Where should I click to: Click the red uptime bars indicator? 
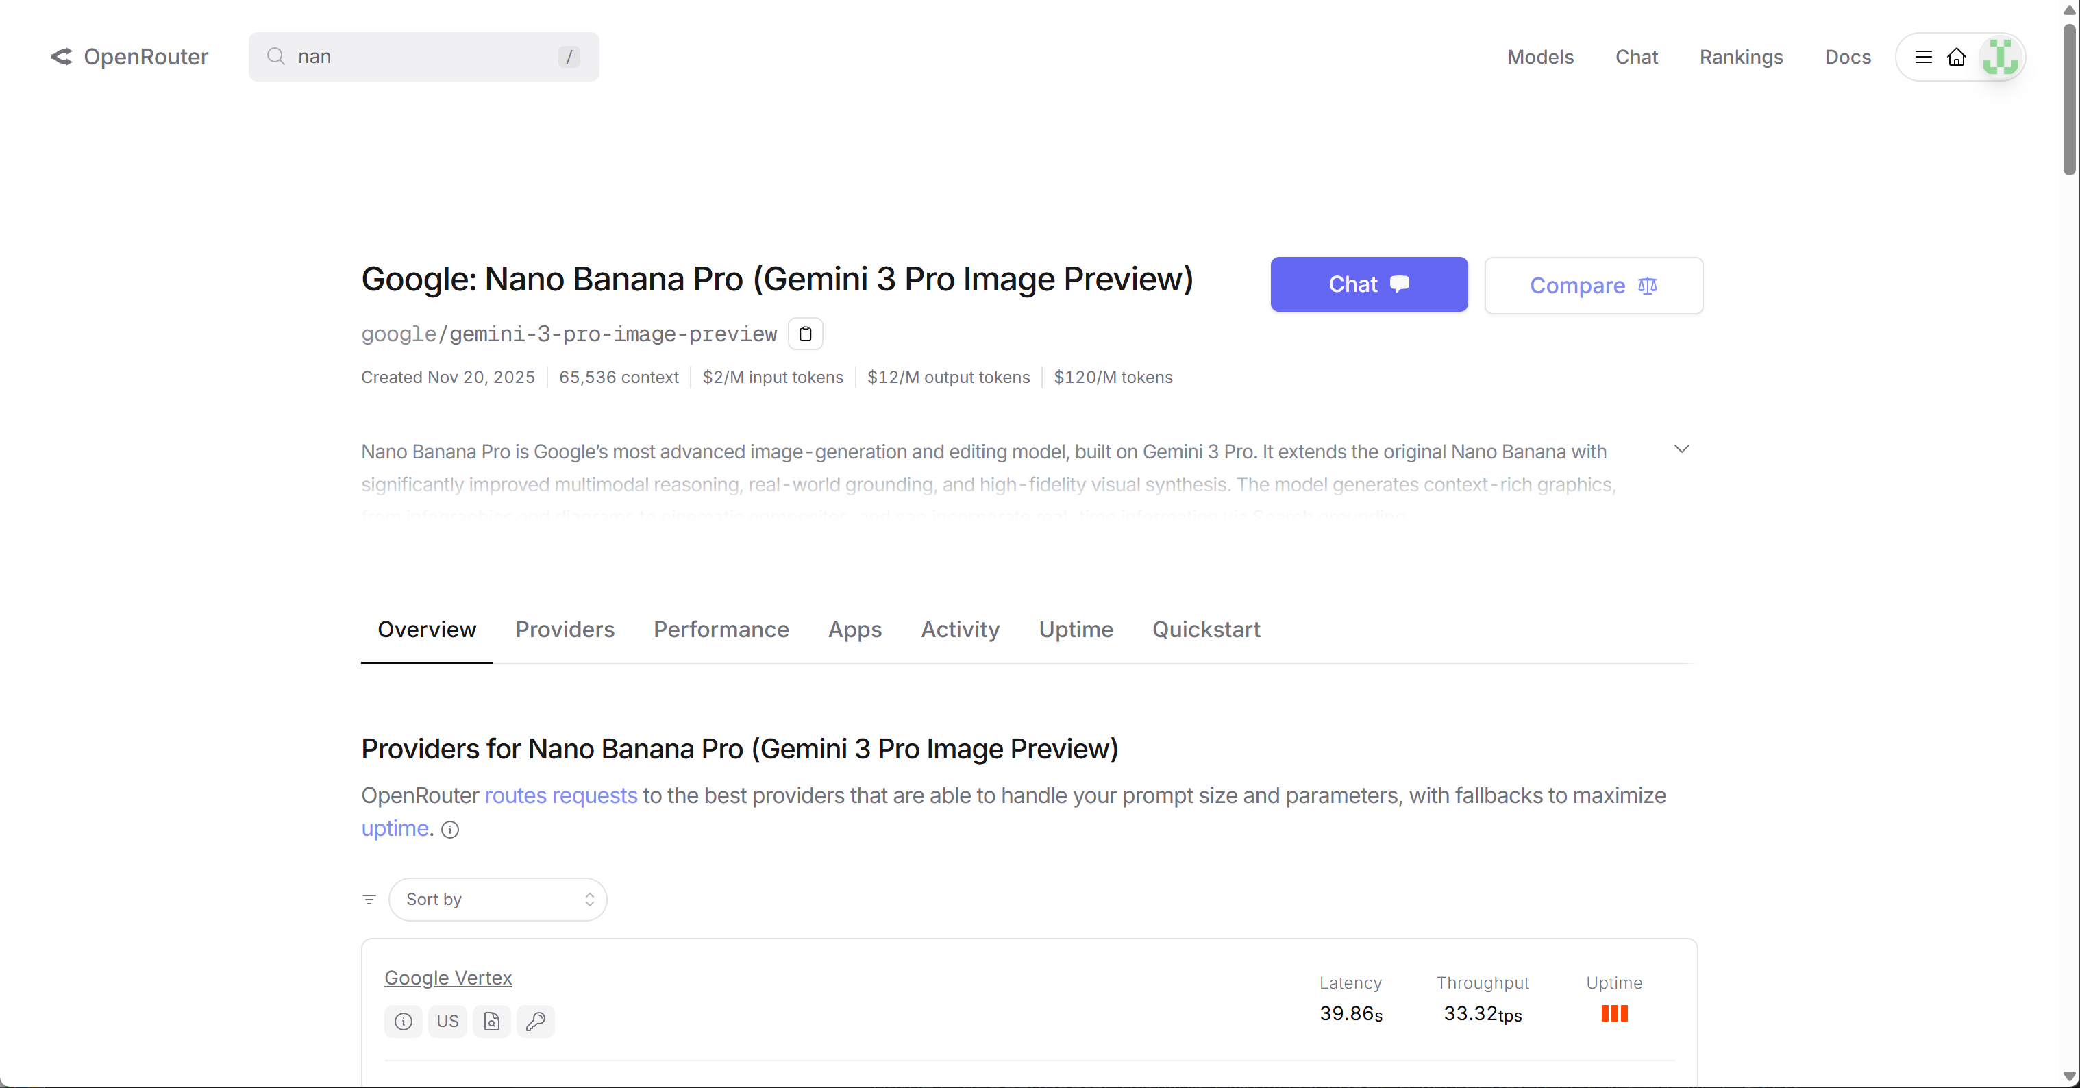pos(1614,1013)
